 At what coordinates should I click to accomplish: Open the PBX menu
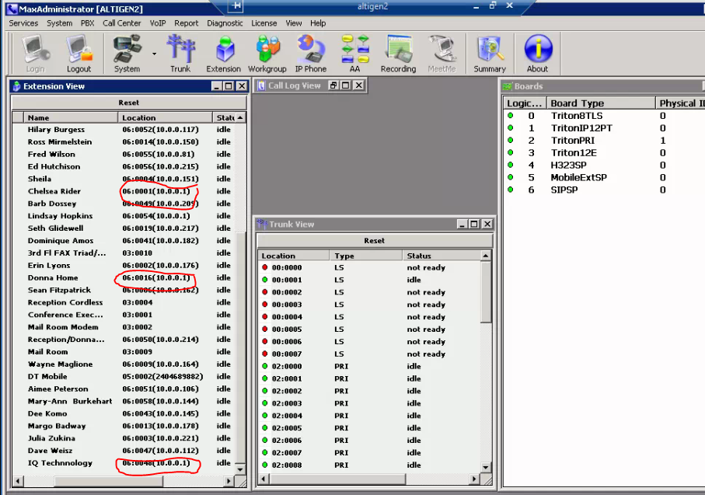pyautogui.click(x=87, y=23)
